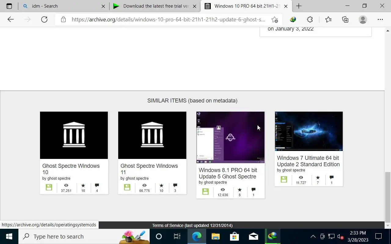
Task: Click the address bar URL field
Action: (168, 20)
